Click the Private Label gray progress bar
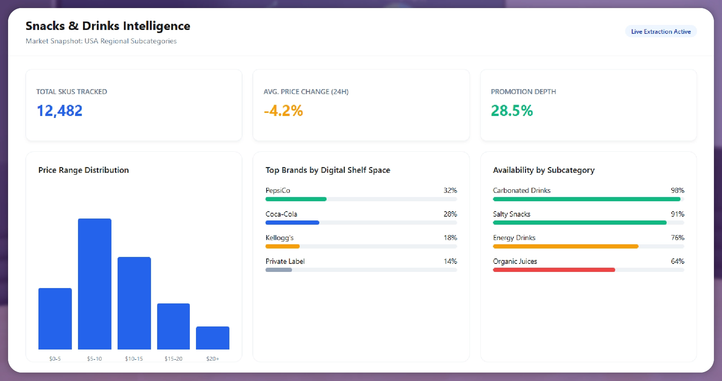The width and height of the screenshot is (722, 381). coord(279,270)
